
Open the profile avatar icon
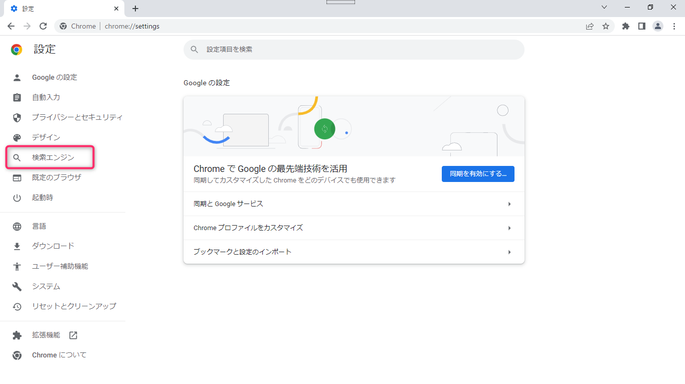pos(658,26)
